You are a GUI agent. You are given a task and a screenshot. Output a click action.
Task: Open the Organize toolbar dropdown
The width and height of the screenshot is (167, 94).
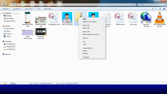(6, 9)
